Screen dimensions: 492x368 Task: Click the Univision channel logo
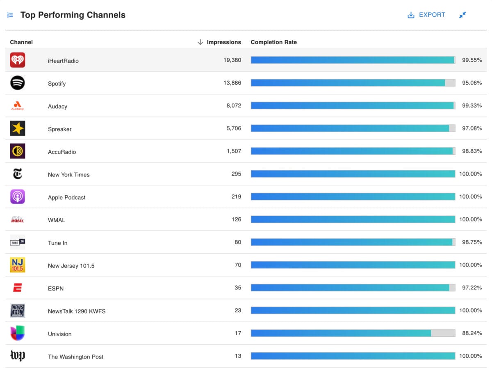18,333
